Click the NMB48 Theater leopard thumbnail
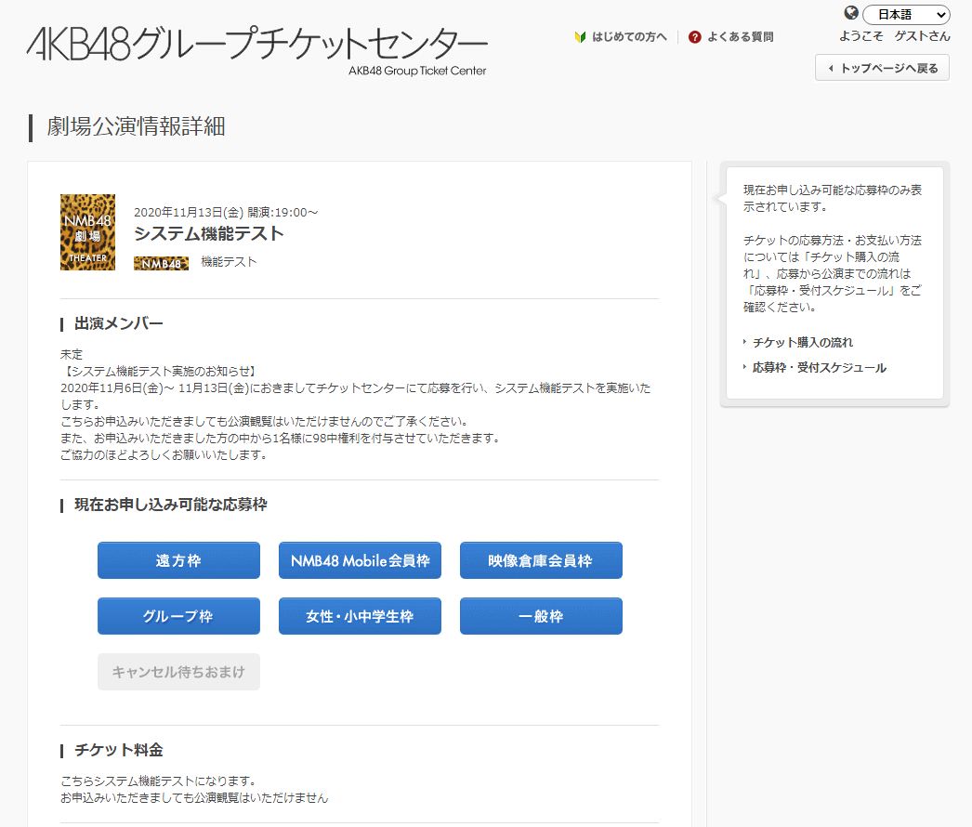Viewport: 972px width, 827px height. point(87,232)
